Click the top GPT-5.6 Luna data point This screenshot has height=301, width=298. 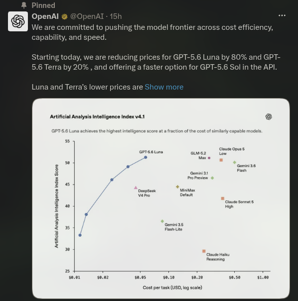146,157
